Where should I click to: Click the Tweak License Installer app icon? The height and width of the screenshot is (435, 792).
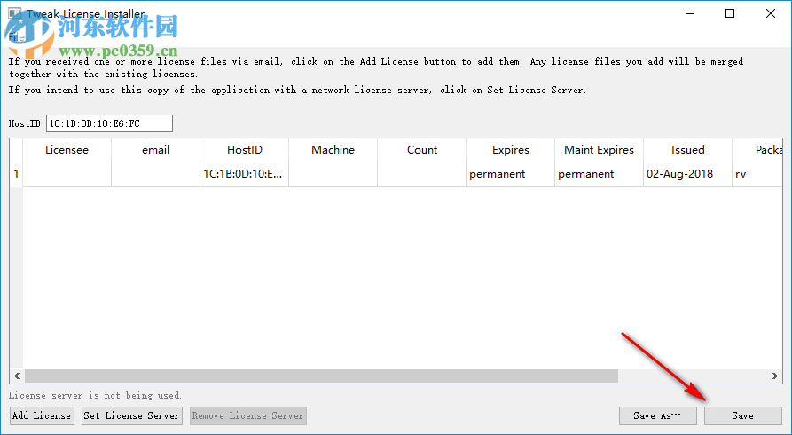pyautogui.click(x=15, y=13)
